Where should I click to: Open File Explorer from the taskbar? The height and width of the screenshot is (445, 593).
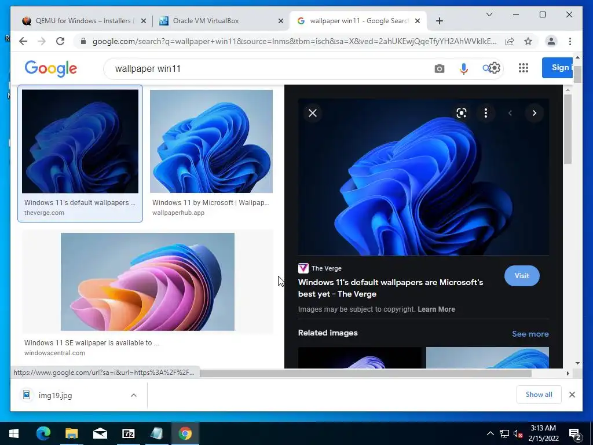coord(71,433)
